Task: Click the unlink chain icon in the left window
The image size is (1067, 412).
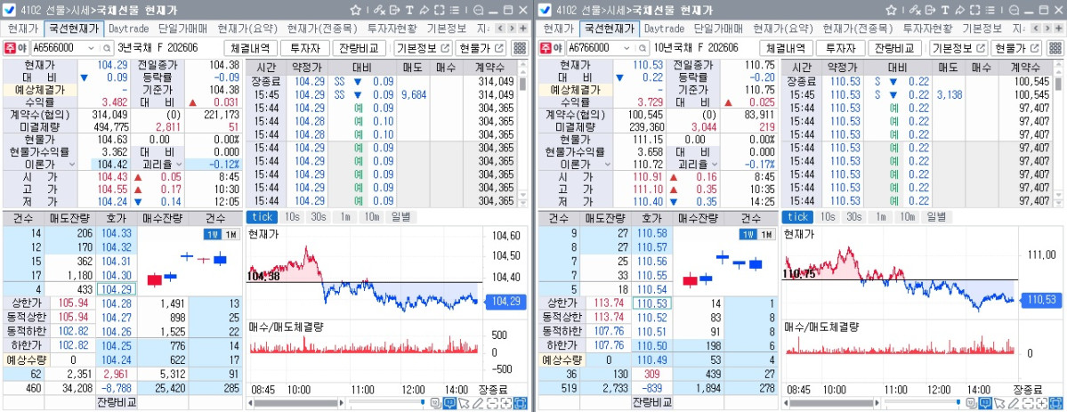Action: coord(379,10)
